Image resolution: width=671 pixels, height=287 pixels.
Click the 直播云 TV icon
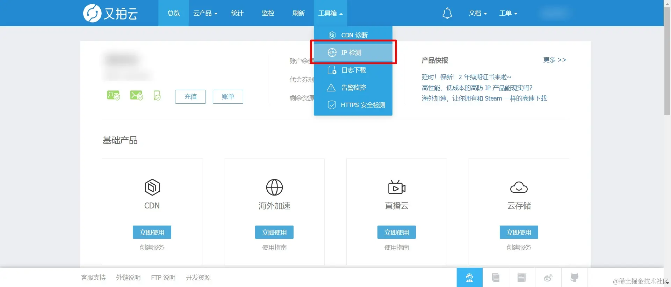(x=397, y=187)
